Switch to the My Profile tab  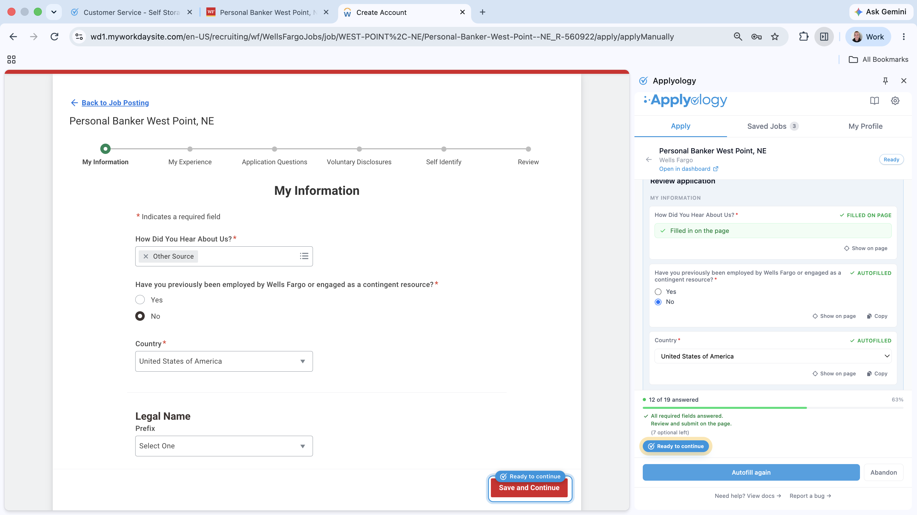[x=865, y=126]
